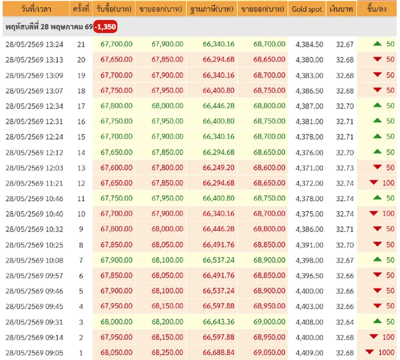This screenshot has height=360, width=400.
Task: Select the วันที่/เวลา column header
Action: (x=36, y=9)
